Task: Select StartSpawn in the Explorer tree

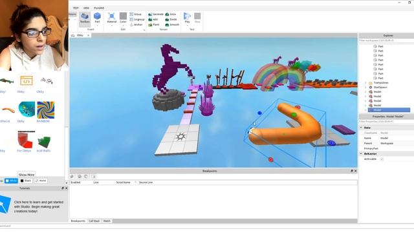Action: pos(380,88)
